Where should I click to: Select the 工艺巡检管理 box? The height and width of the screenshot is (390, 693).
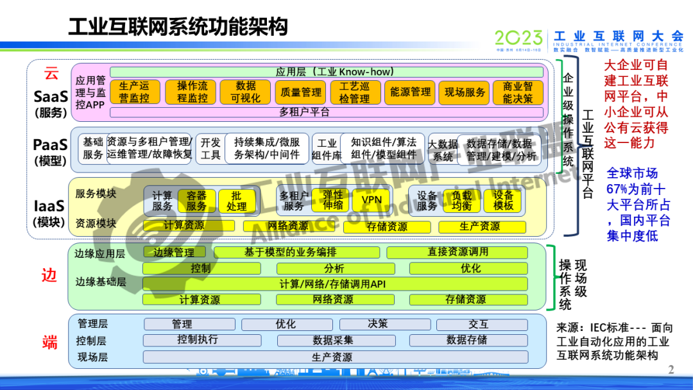[355, 92]
